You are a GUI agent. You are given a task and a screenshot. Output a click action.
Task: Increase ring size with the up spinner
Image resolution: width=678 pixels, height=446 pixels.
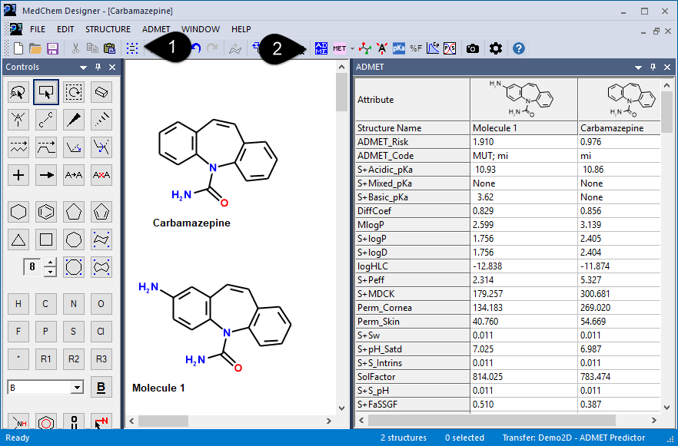pyautogui.click(x=51, y=263)
